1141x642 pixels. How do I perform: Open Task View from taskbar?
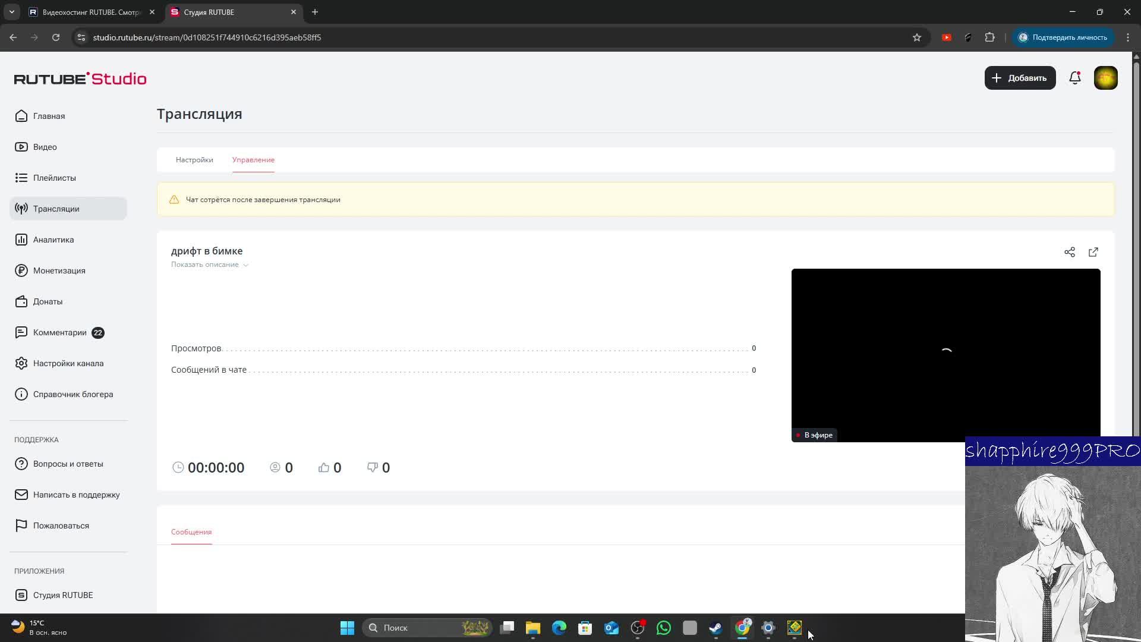[507, 628]
